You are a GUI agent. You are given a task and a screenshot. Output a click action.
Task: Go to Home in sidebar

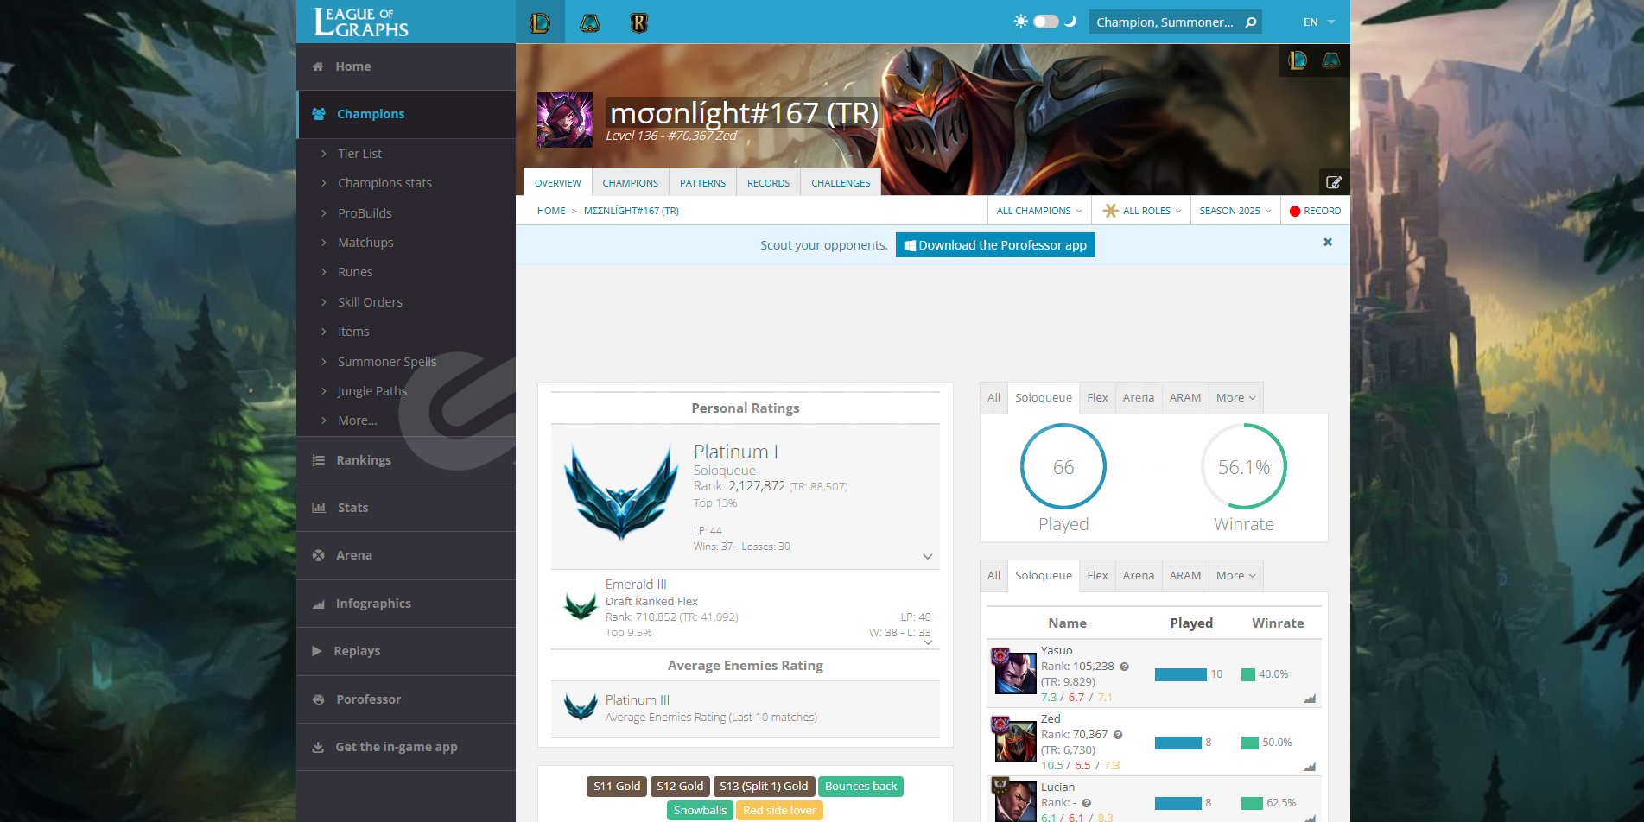coord(406,66)
